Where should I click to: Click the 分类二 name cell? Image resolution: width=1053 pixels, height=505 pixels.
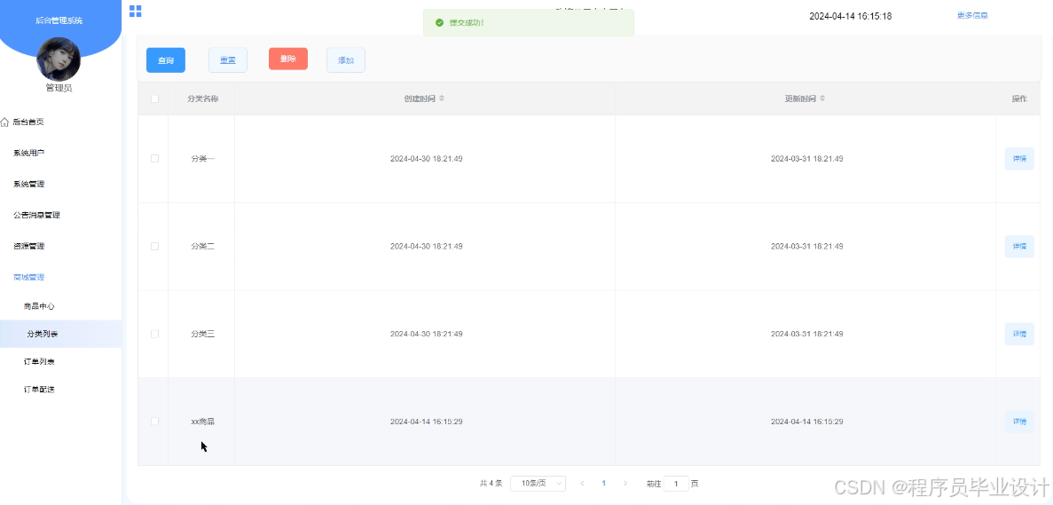(x=202, y=247)
